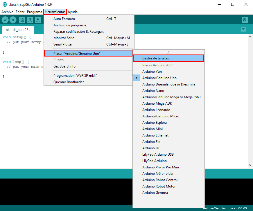Open Serial Monitor magnifier icon
The width and height of the screenshot is (253, 211).
tap(245, 20)
